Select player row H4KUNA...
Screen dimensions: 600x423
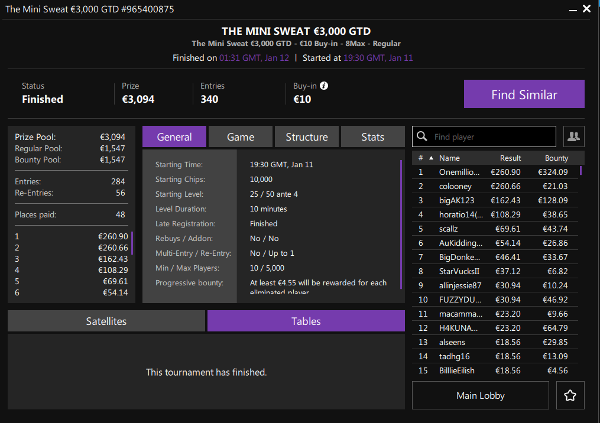(x=495, y=328)
